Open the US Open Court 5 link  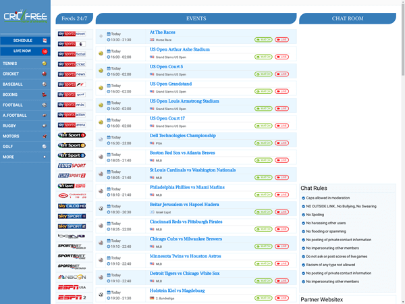166,67
